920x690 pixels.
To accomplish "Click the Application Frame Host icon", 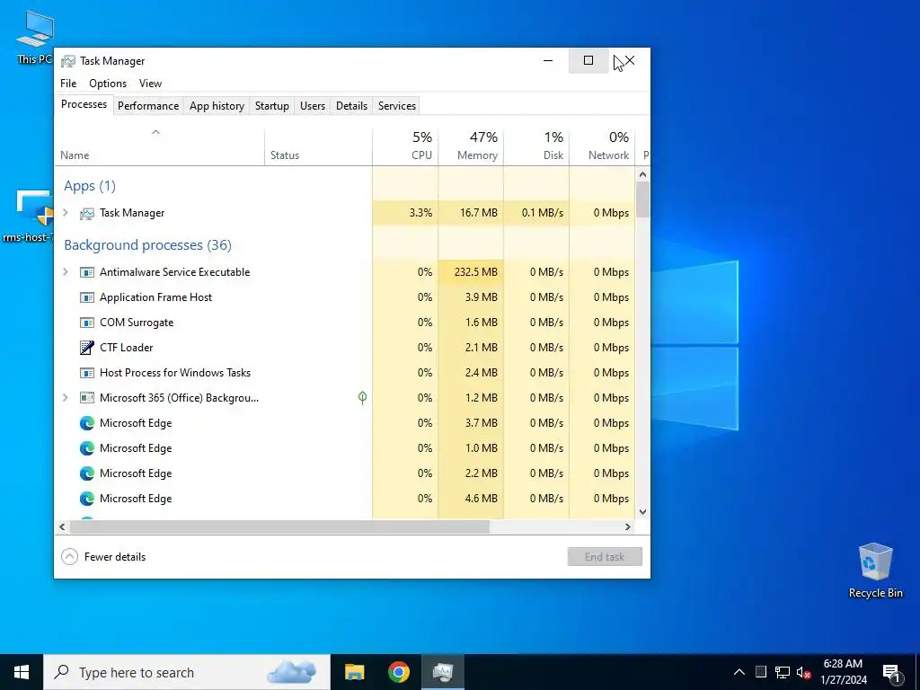I will [87, 297].
